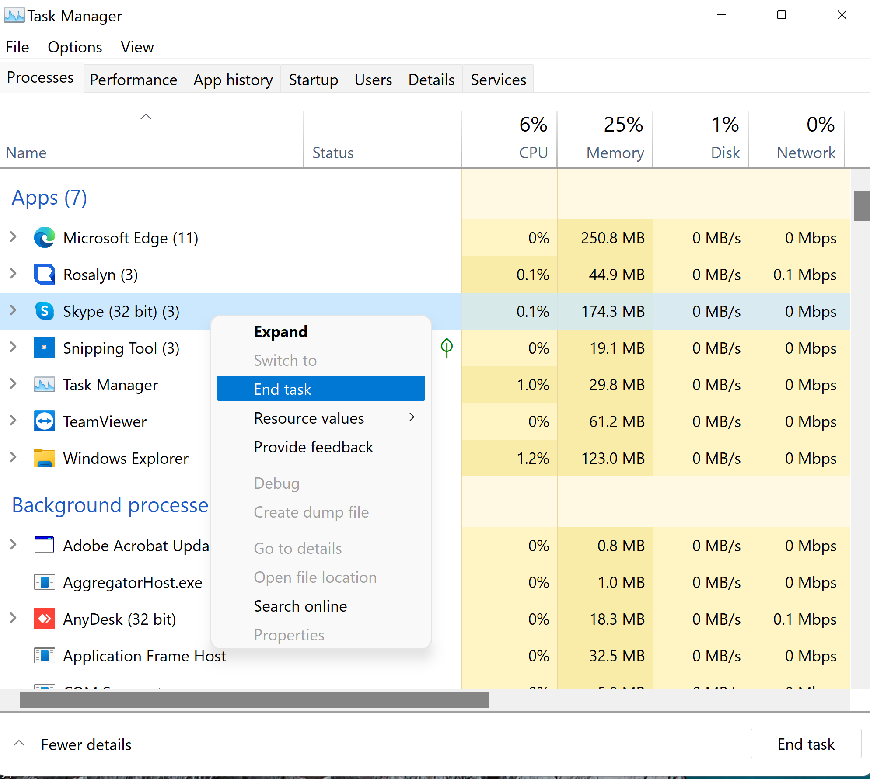The height and width of the screenshot is (779, 870).
Task: Click the Microsoft Edge app icon
Action: [45, 238]
